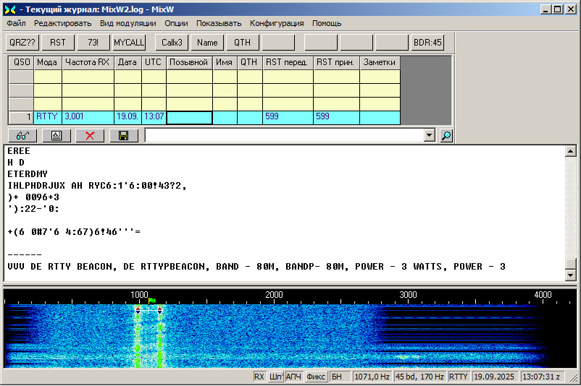Toggle АПЧ frequency control indicator

click(293, 377)
